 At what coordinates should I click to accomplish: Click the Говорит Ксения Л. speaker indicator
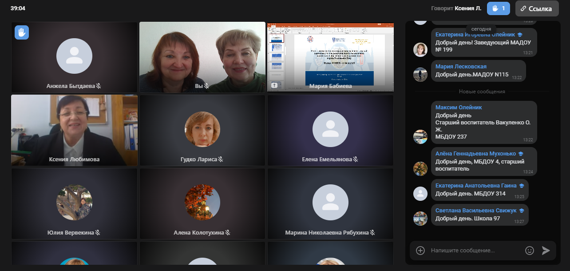[x=456, y=8]
